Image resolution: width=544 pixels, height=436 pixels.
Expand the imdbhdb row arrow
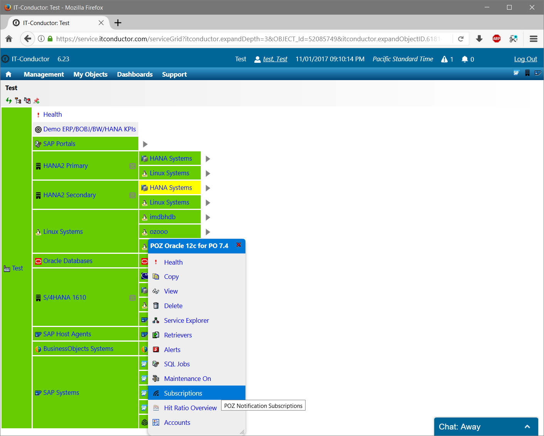[x=208, y=217]
